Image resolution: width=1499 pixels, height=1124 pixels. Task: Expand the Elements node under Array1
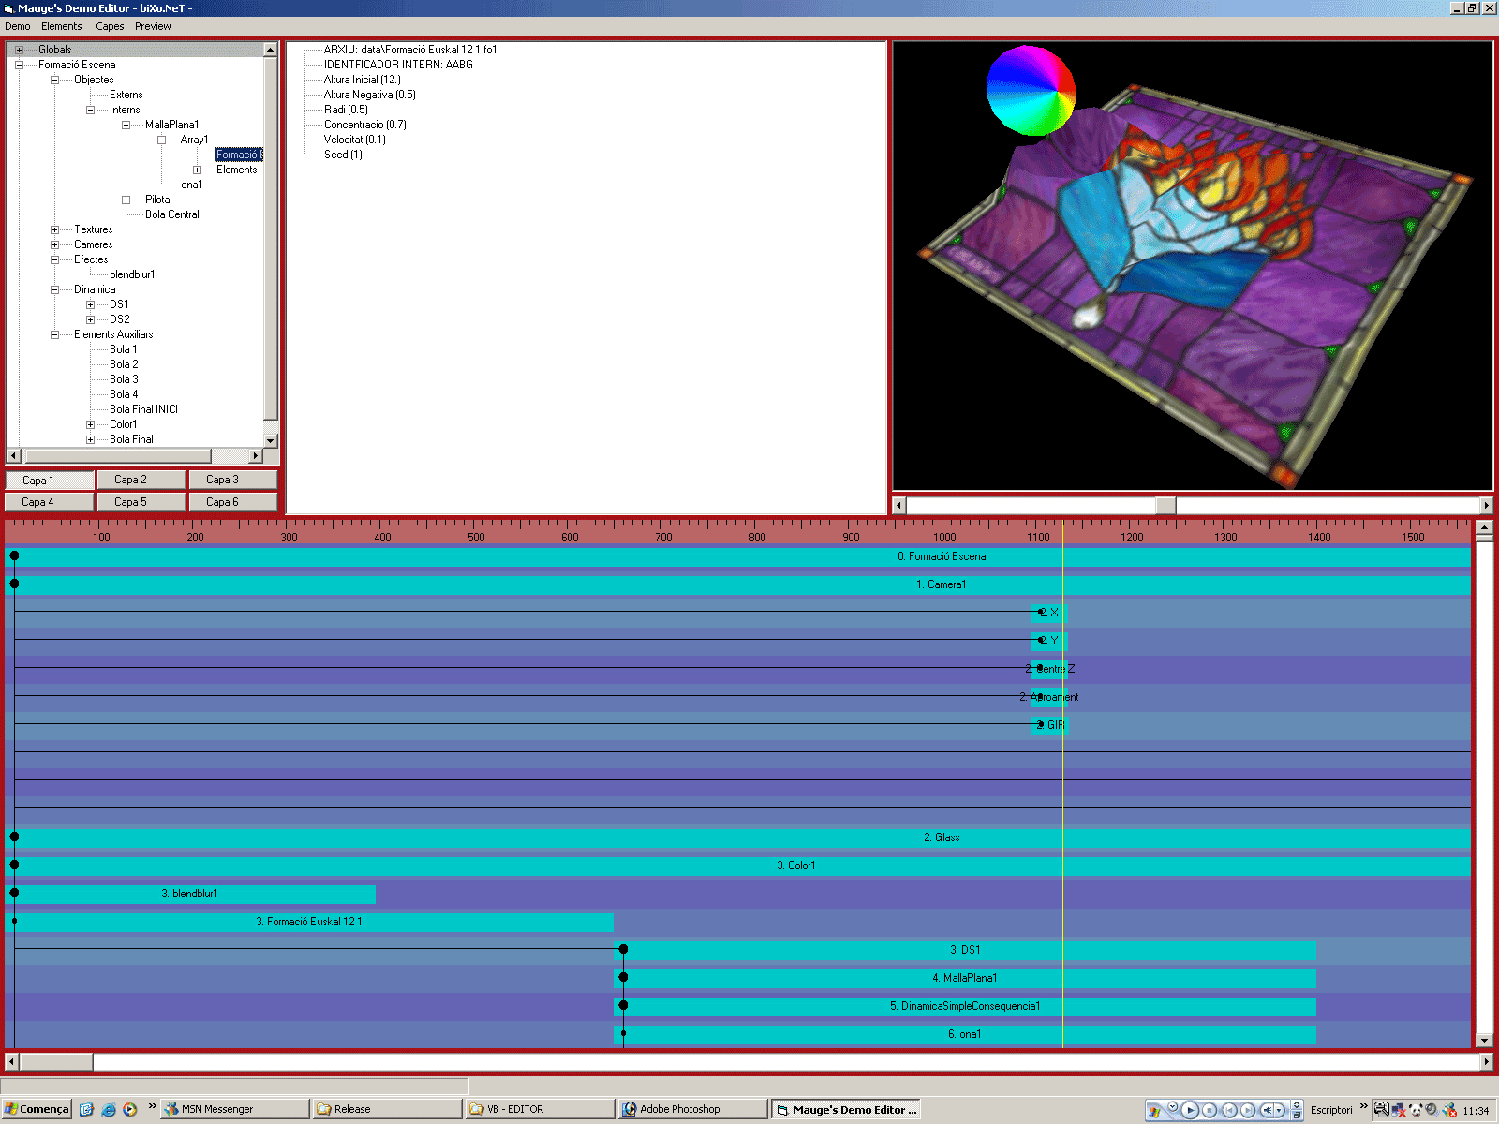[197, 170]
